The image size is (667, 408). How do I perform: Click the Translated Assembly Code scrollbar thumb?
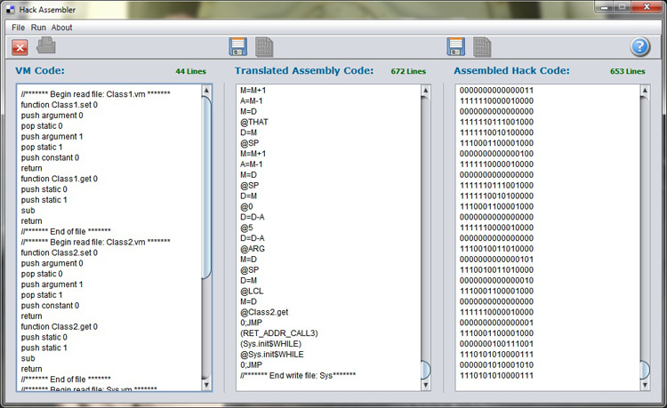pos(425,370)
